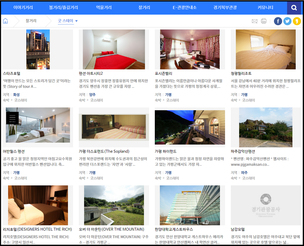This screenshot has width=304, height=246.
Task: Click the 포시즌밸리 room thumbnail
Action: coord(190,49)
